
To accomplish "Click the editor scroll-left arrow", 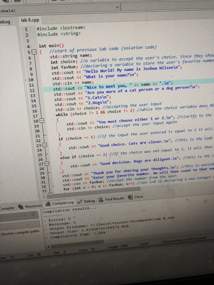I will [x=44, y=197].
